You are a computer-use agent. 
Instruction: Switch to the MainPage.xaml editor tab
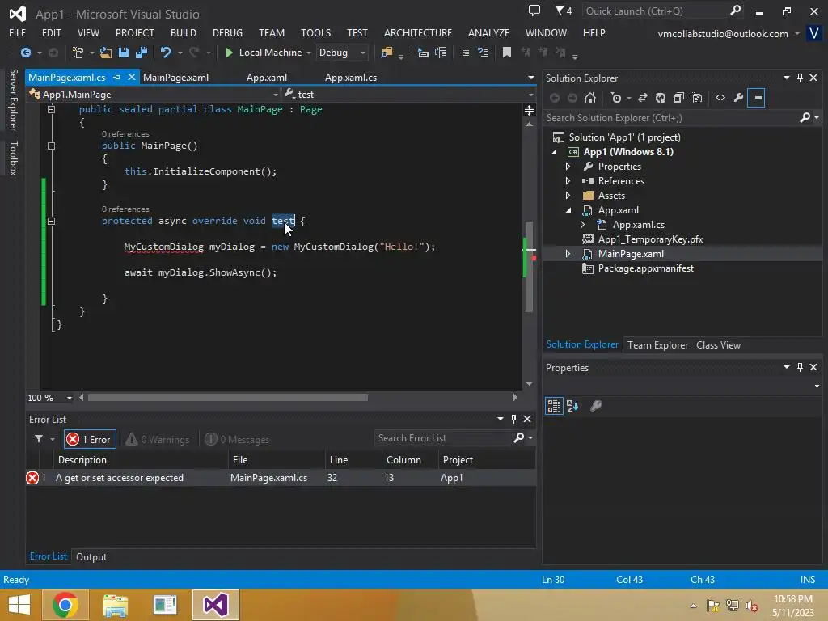(175, 77)
